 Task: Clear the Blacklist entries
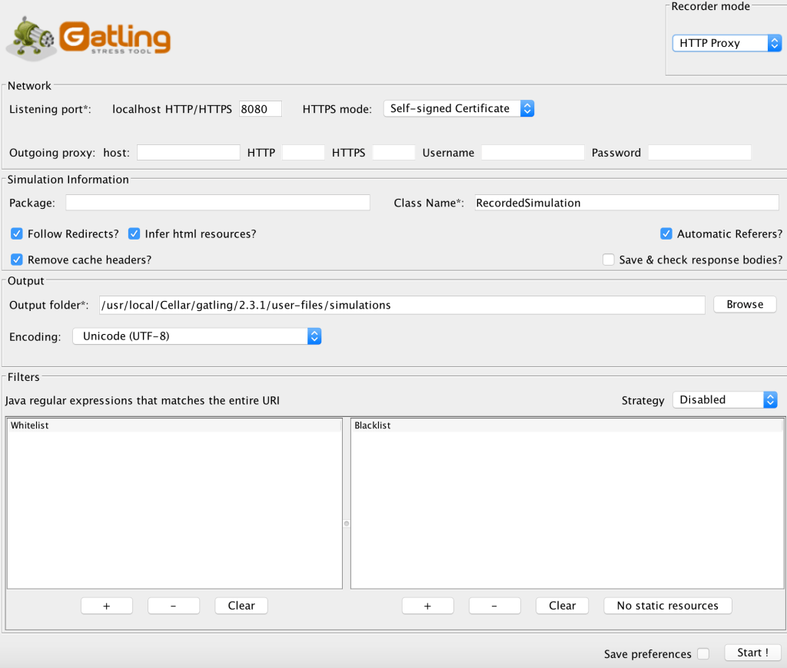pyautogui.click(x=562, y=606)
